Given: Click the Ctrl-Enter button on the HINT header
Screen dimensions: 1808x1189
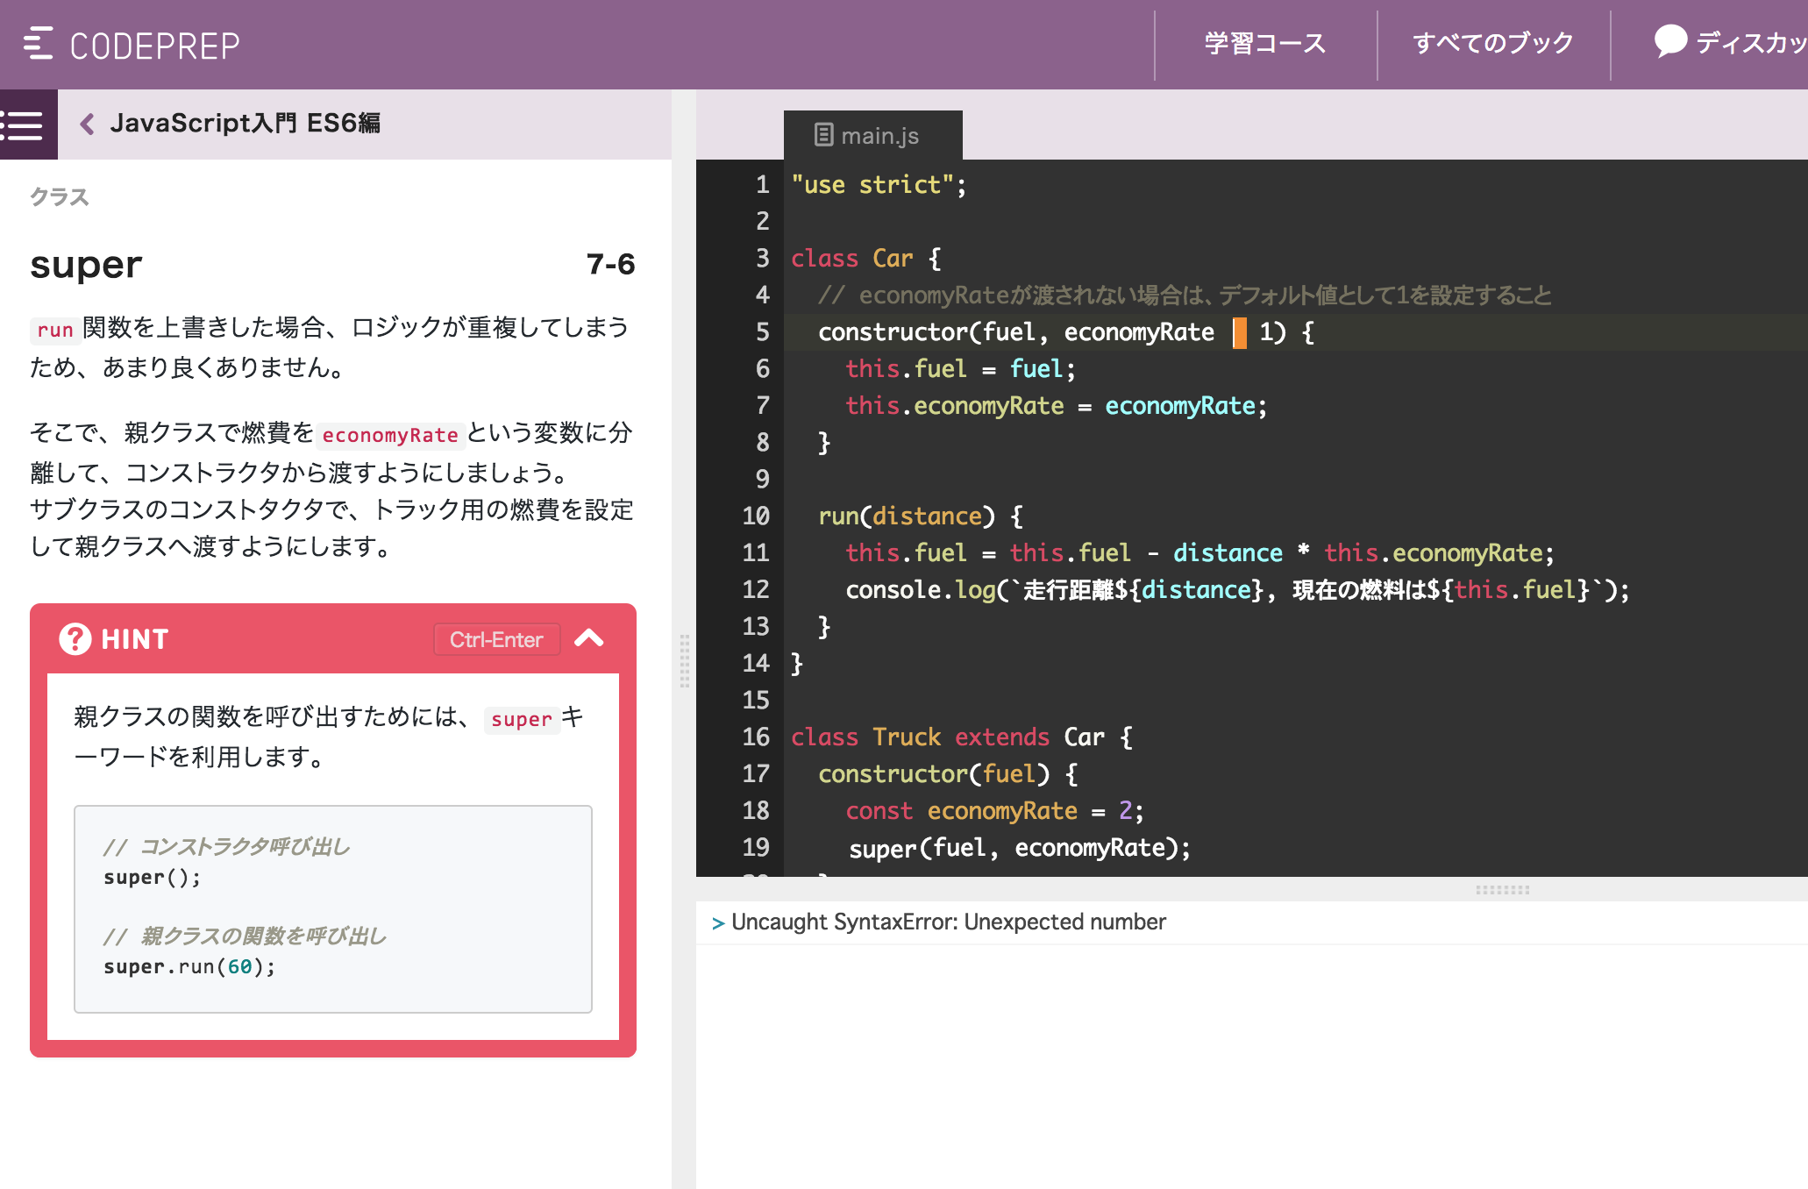Looking at the screenshot, I should 496,638.
